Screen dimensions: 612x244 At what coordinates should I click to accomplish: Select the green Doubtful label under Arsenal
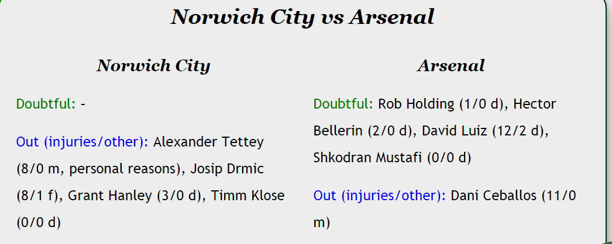[x=343, y=104]
